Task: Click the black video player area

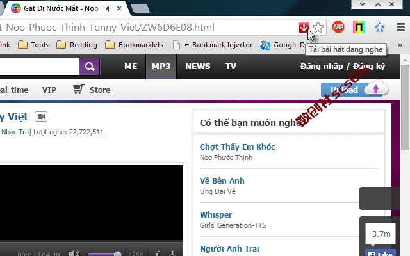Action: (92, 203)
